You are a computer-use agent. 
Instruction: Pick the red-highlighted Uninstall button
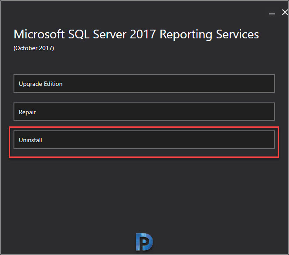point(144,139)
